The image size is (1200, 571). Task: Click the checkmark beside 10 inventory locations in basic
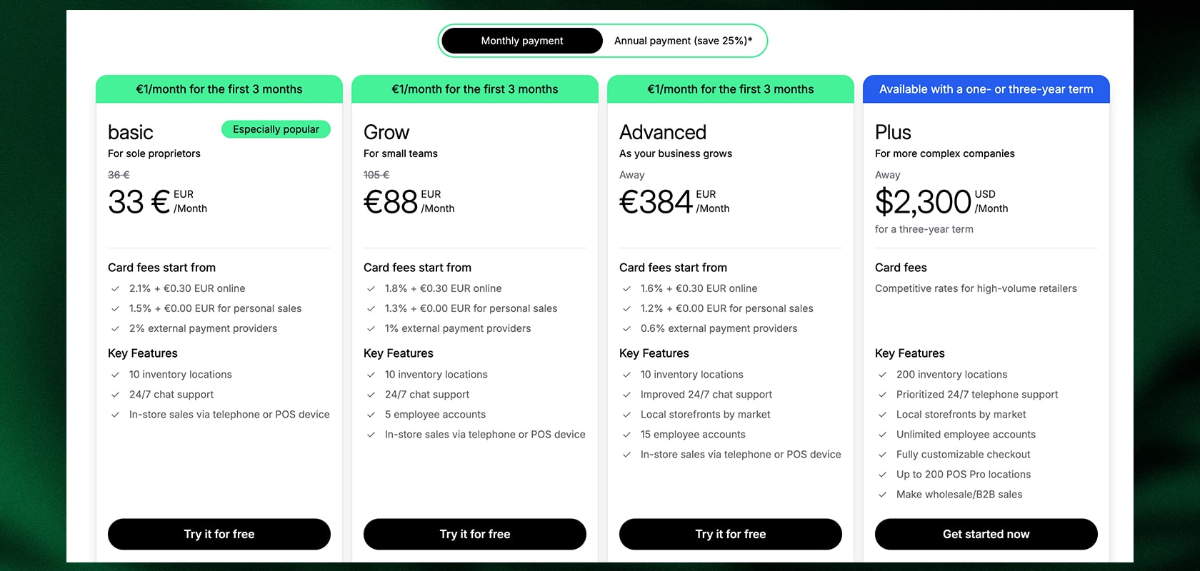(115, 374)
